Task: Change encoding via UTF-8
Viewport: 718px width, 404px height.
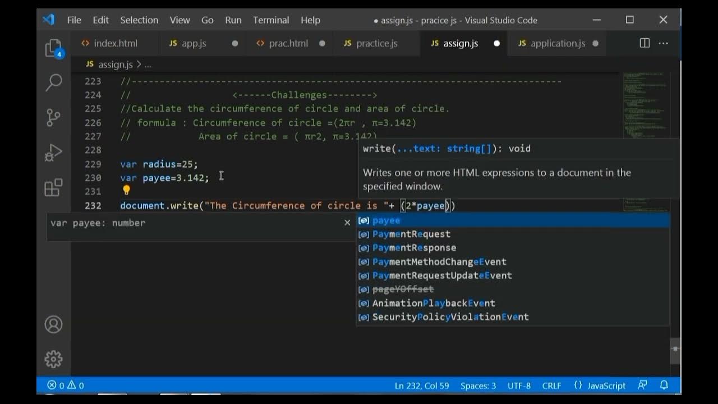Action: click(519, 385)
